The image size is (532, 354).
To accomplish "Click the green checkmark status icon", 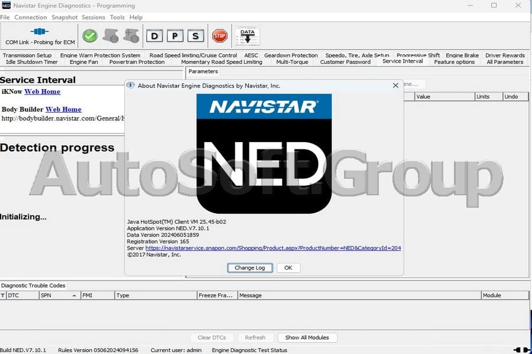I will click(x=90, y=35).
